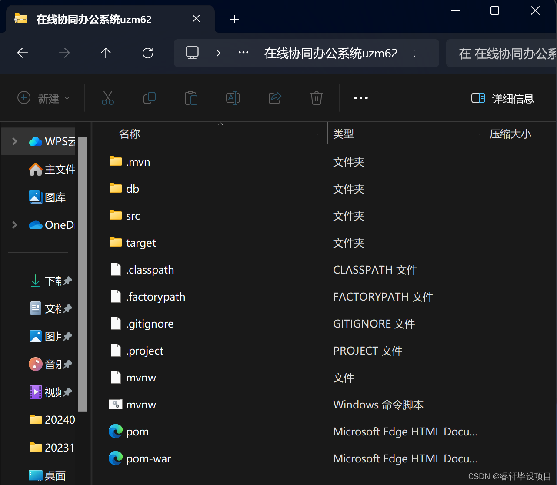Click the Share icon in the toolbar
Screen dimensions: 557x485
275,98
